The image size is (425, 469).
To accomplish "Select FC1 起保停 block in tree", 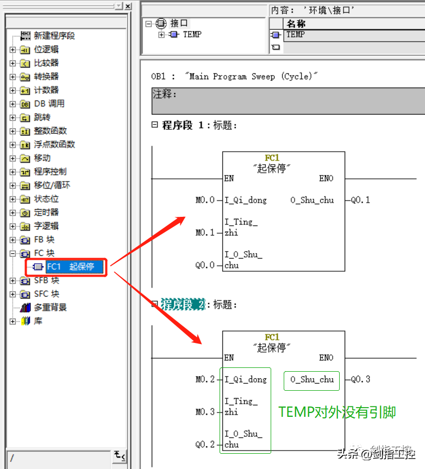I will click(70, 267).
